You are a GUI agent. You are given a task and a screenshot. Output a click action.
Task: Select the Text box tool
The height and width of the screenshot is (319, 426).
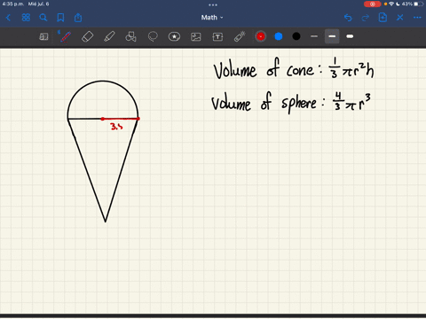[x=217, y=36]
